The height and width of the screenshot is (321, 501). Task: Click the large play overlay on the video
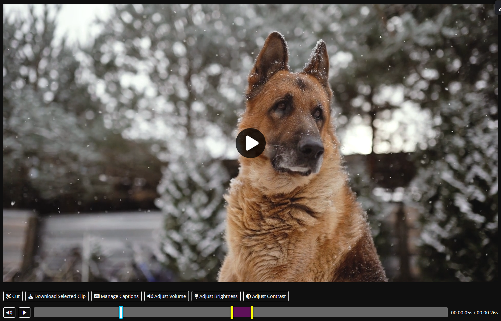pyautogui.click(x=251, y=143)
